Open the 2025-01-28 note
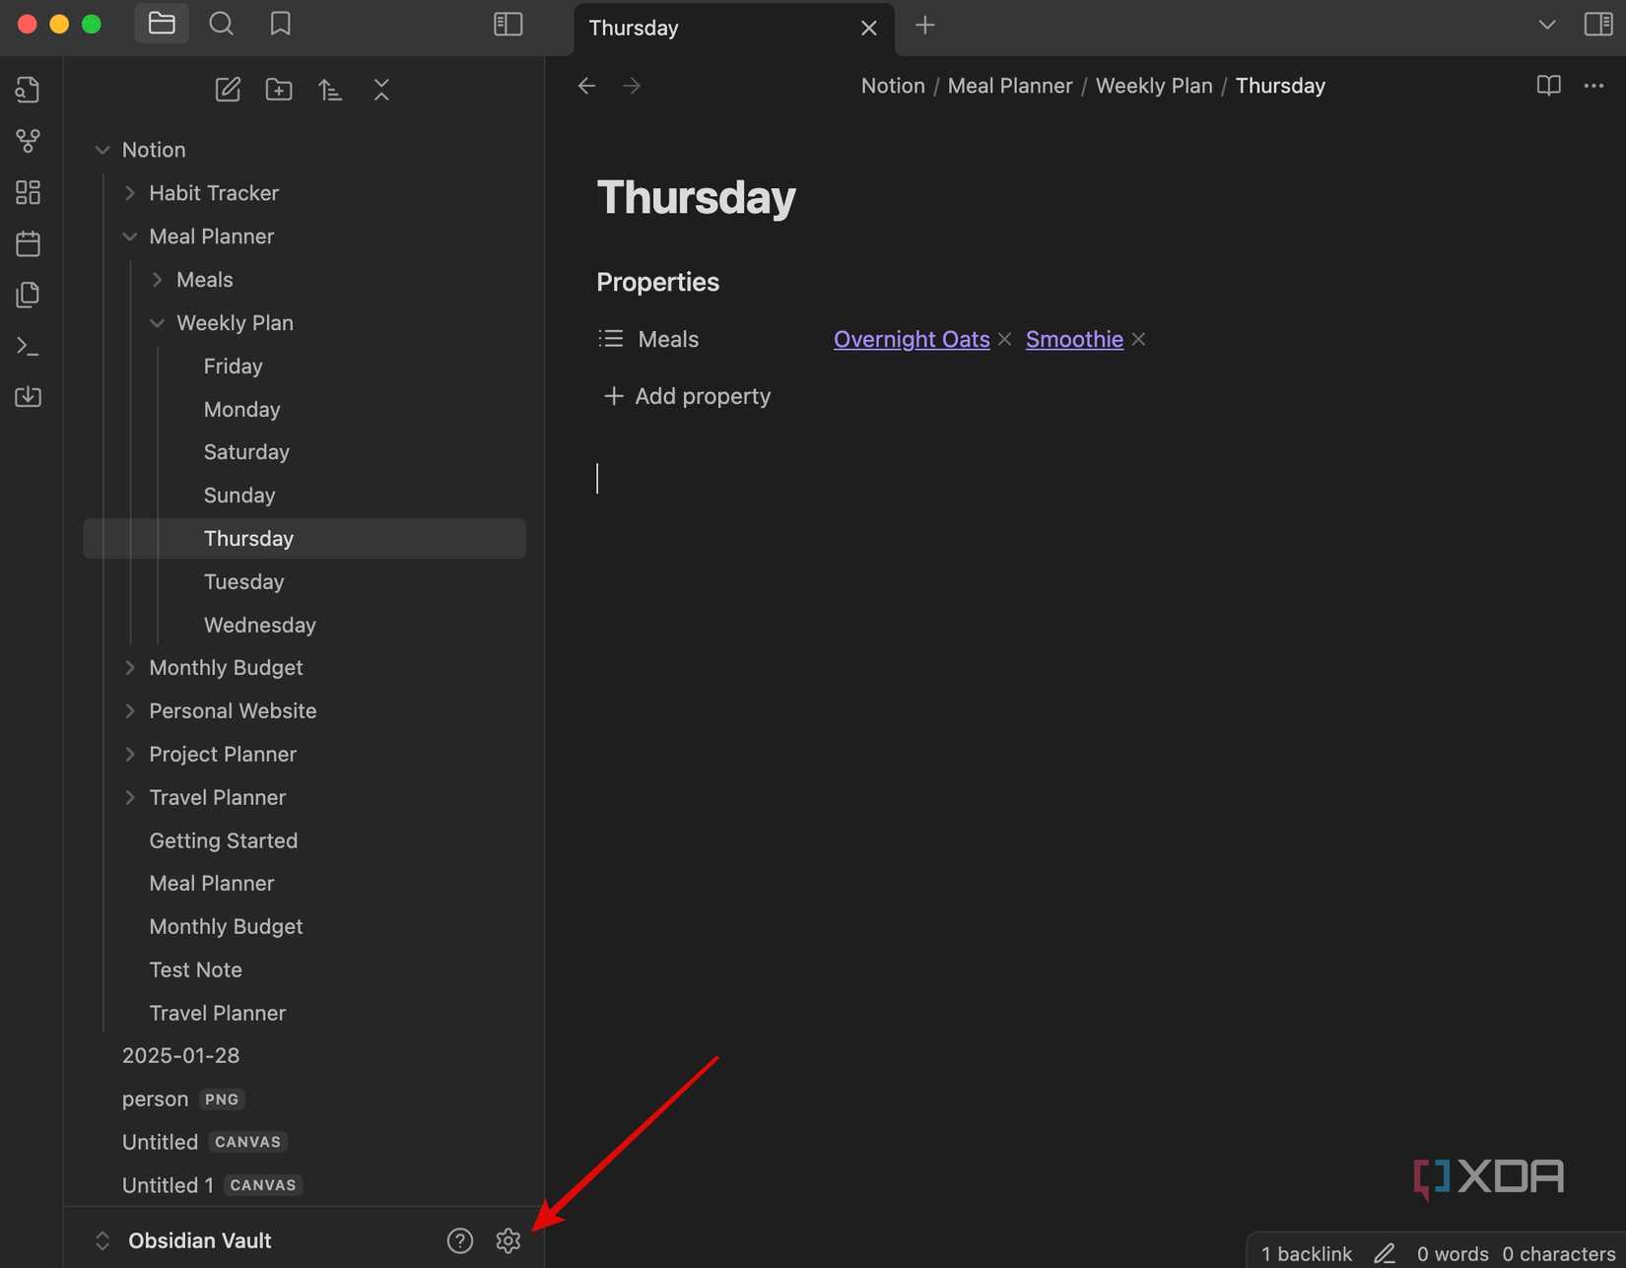 click(x=180, y=1055)
